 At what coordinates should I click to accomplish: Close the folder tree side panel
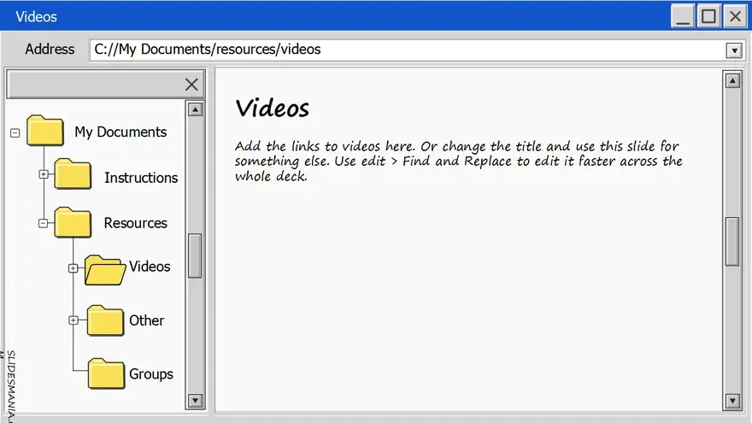click(191, 85)
